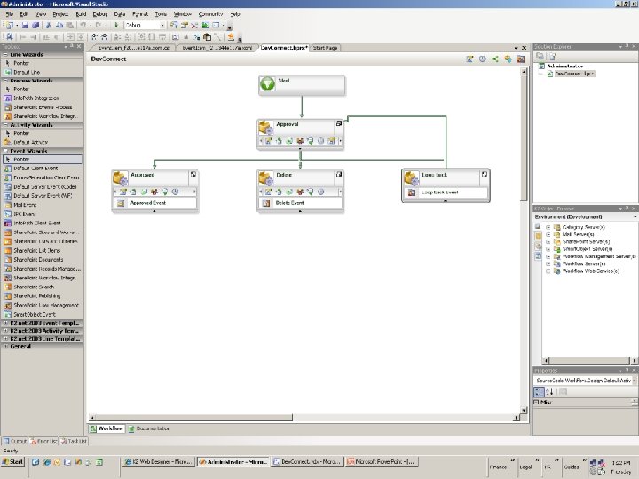The width and height of the screenshot is (639, 479).
Task: Expand the General toolbox section
Action: tap(5, 346)
